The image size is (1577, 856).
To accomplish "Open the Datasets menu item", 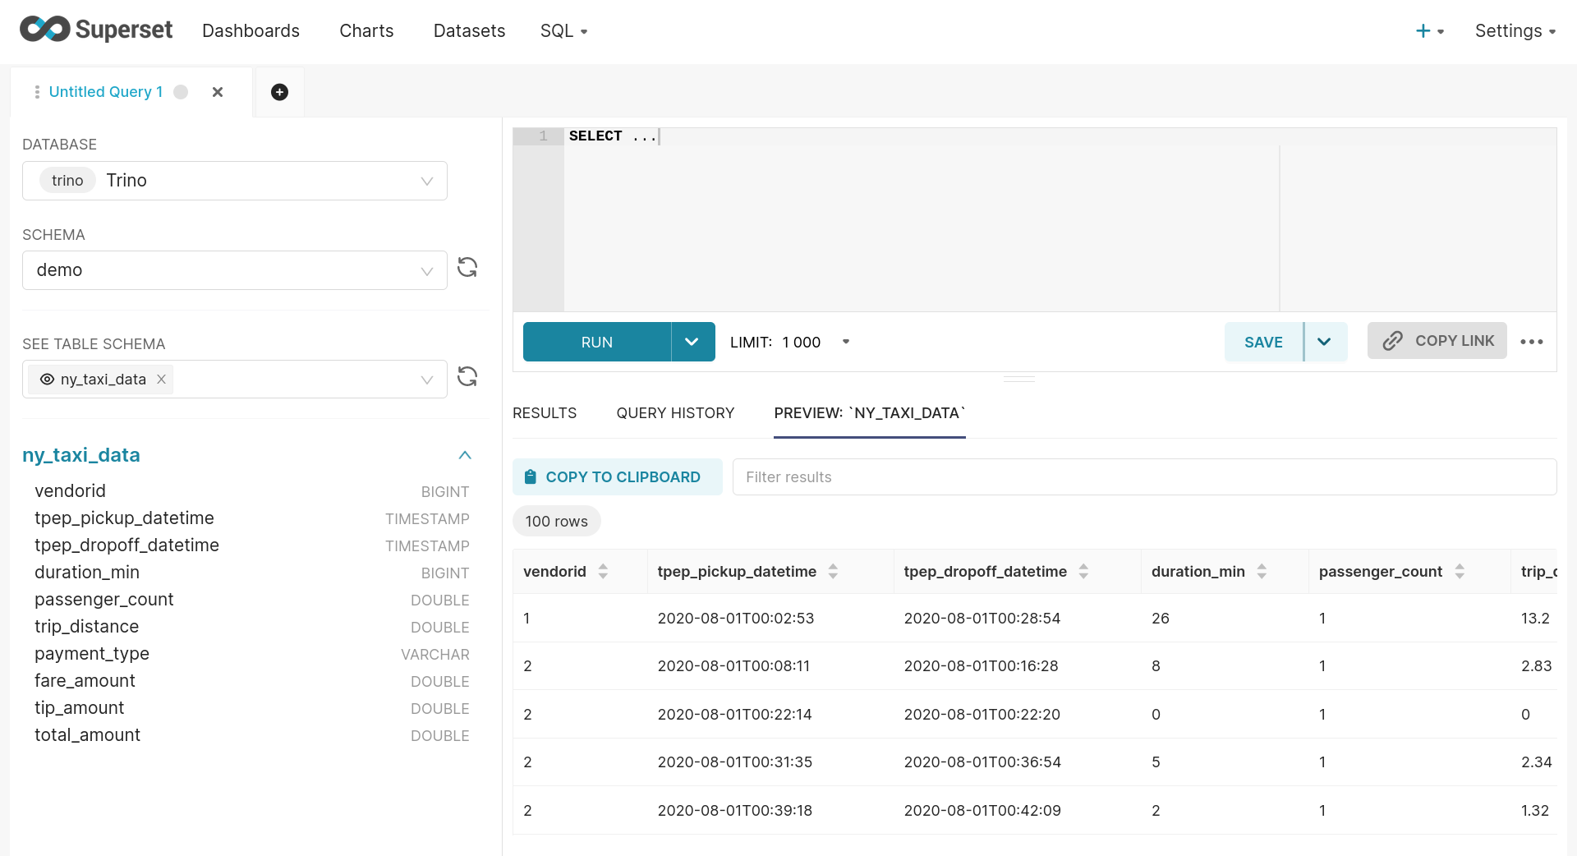I will (x=469, y=31).
